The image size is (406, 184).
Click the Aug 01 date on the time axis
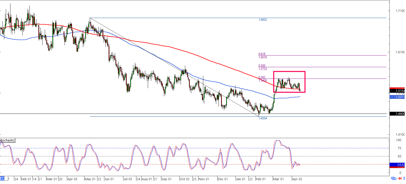pyautogui.click(x=147, y=179)
